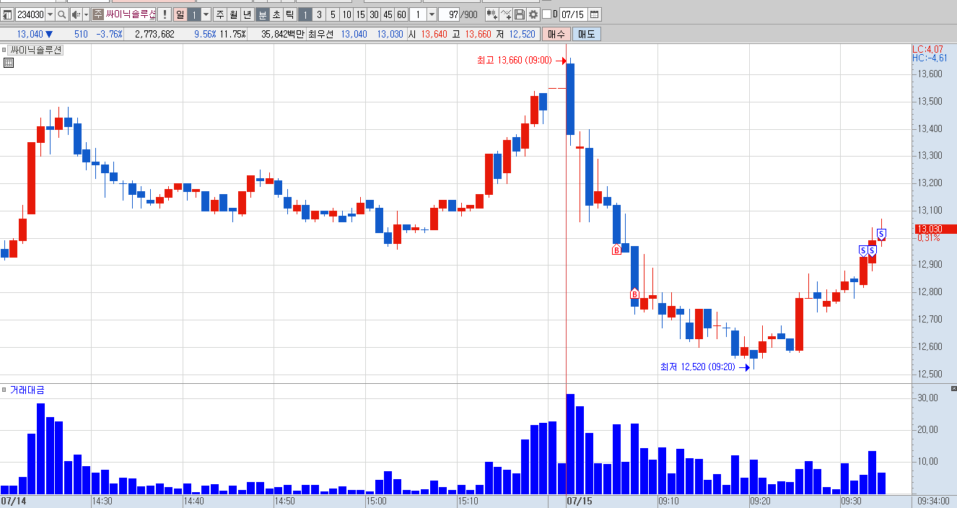The image size is (957, 508).
Task: Open chart settings gear icon
Action: point(533,14)
